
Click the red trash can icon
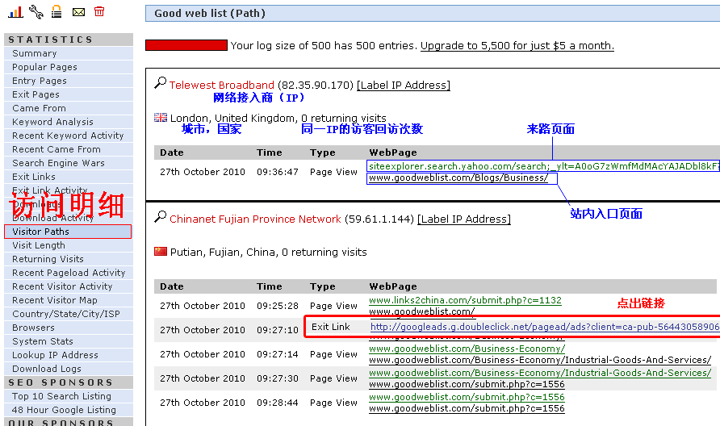[99, 11]
